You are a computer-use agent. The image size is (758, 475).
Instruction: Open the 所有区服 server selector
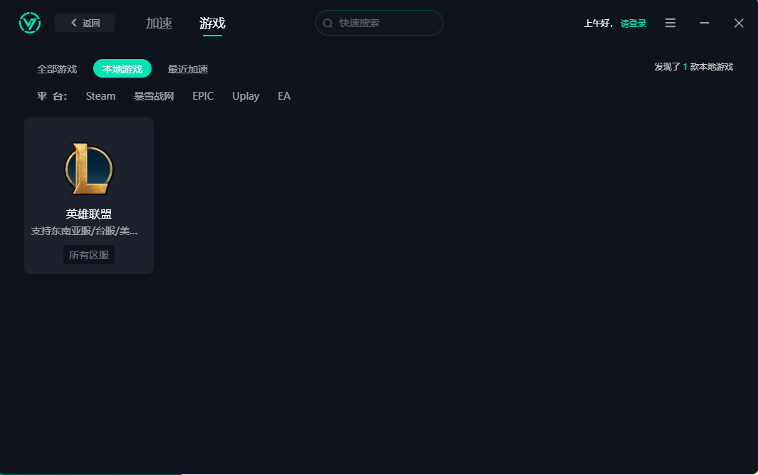tap(88, 254)
